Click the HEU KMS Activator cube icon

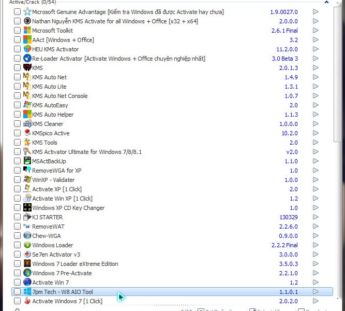pos(27,49)
